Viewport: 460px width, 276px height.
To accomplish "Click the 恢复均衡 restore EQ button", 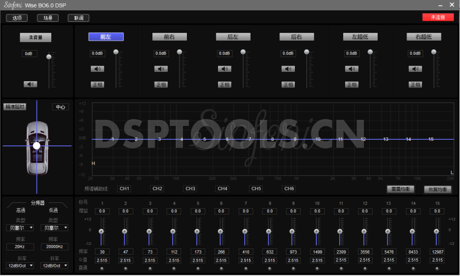I will [x=438, y=190].
